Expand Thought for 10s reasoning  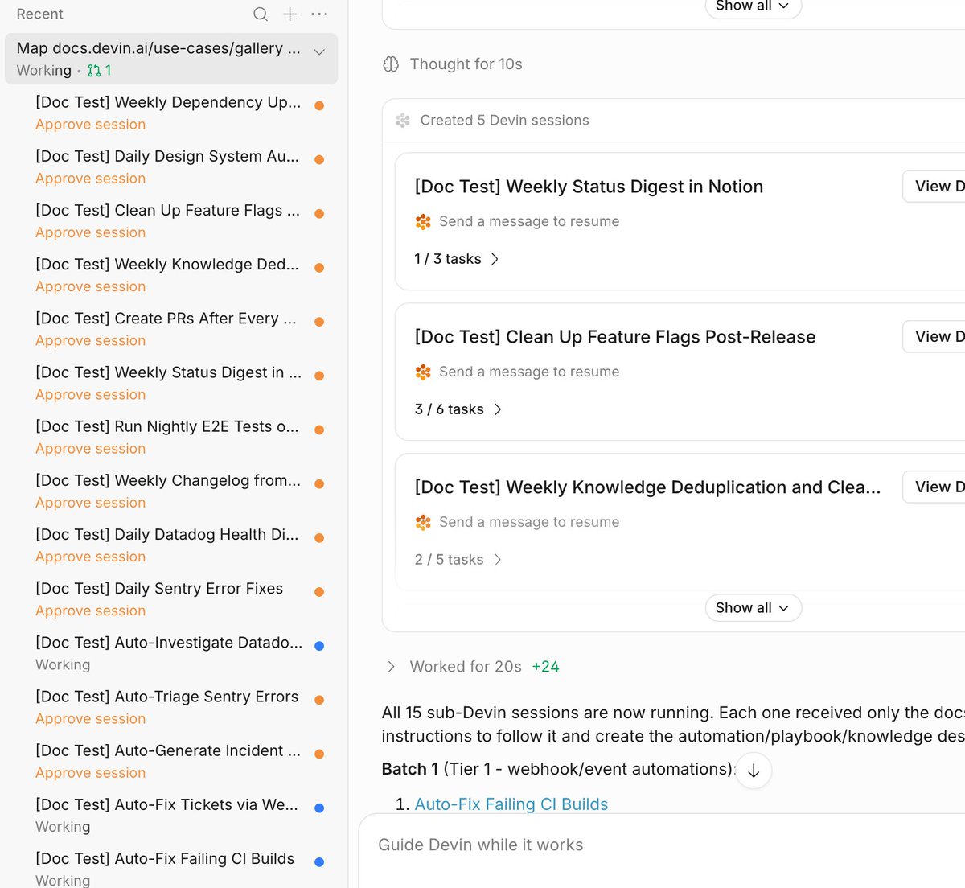(466, 64)
